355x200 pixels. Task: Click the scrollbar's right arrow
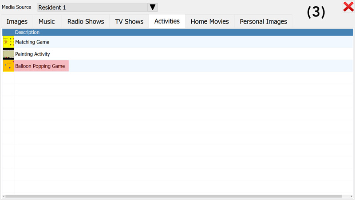tap(351, 196)
